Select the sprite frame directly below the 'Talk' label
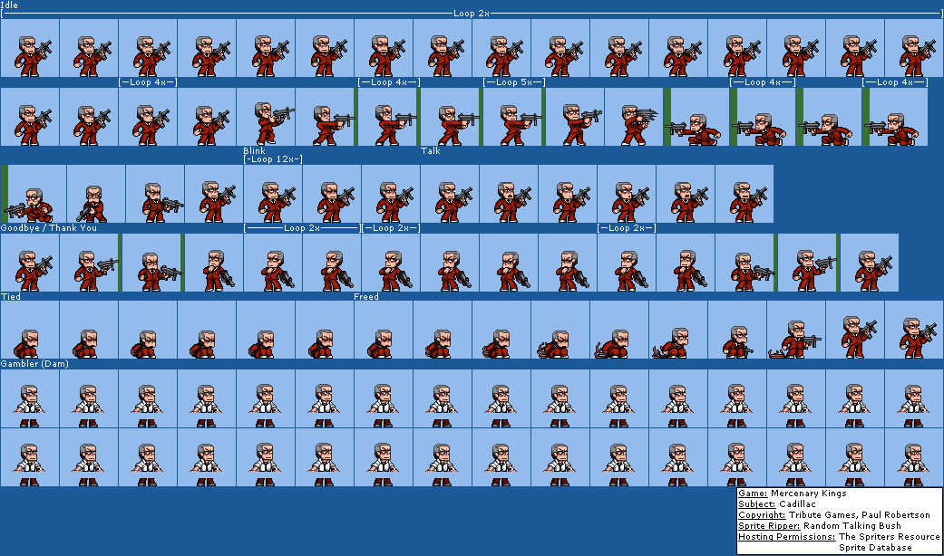The width and height of the screenshot is (944, 556). pyautogui.click(x=450, y=194)
